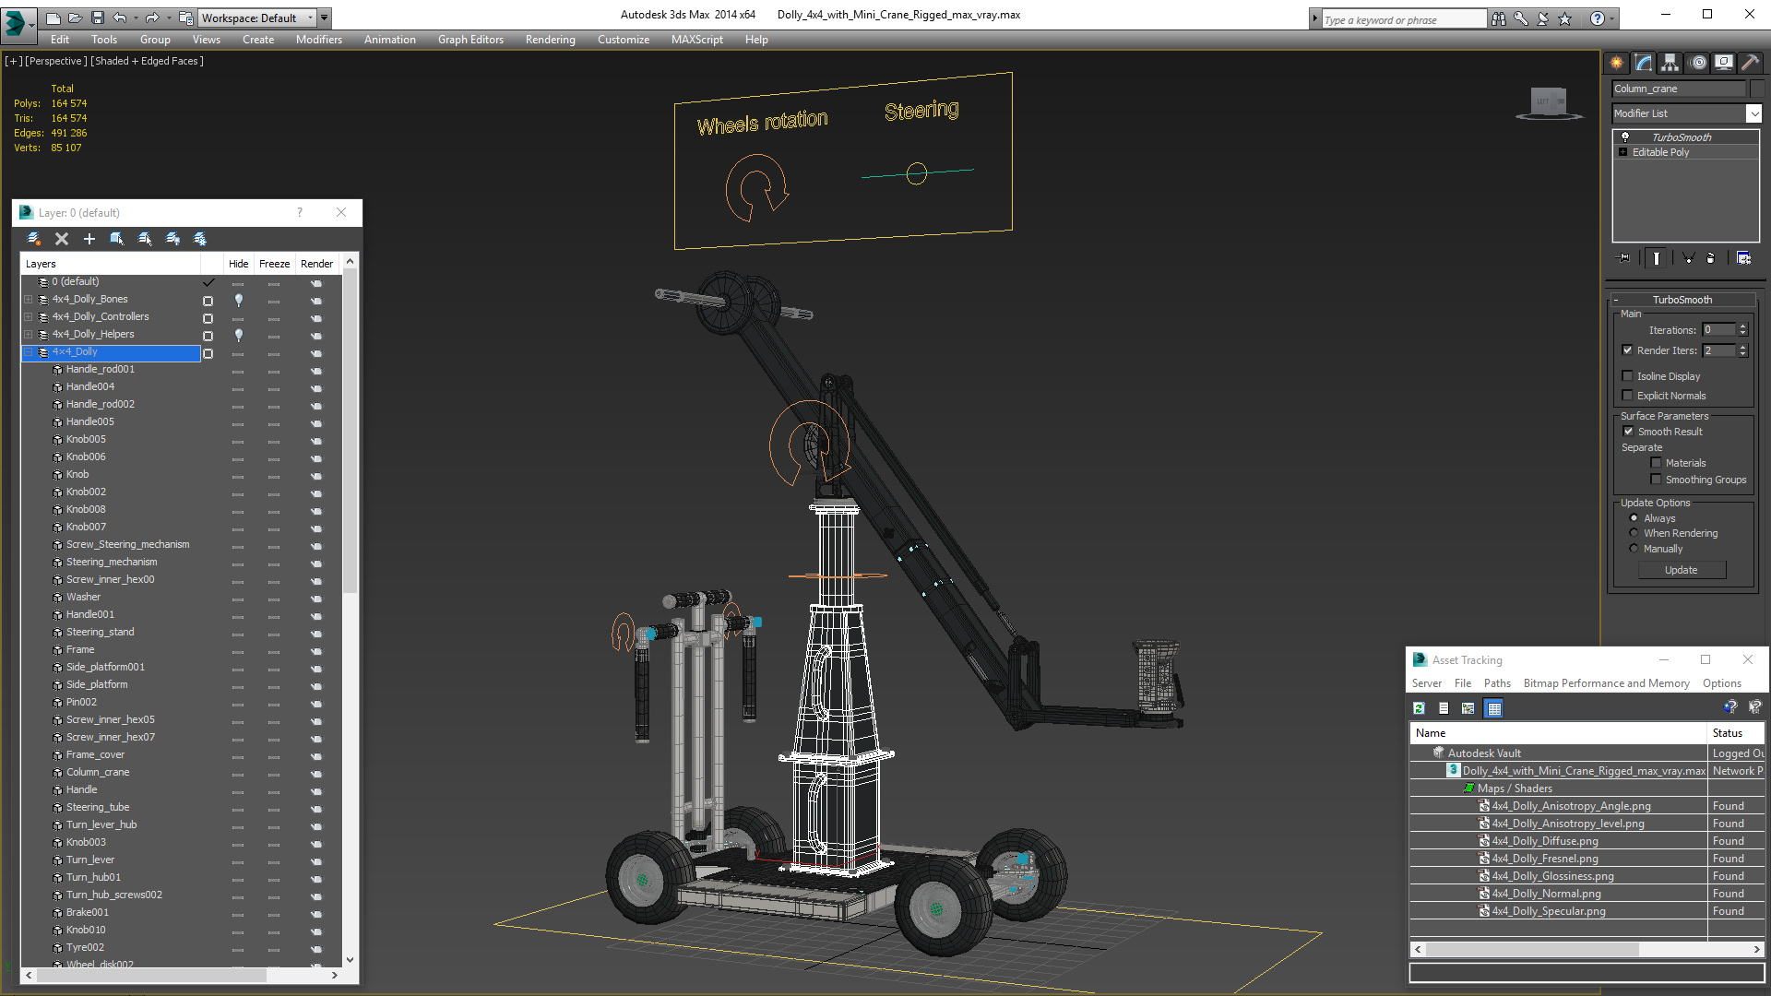This screenshot has height=996, width=1771.
Task: Click Make Unique icon under modifier stack
Action: (1688, 258)
